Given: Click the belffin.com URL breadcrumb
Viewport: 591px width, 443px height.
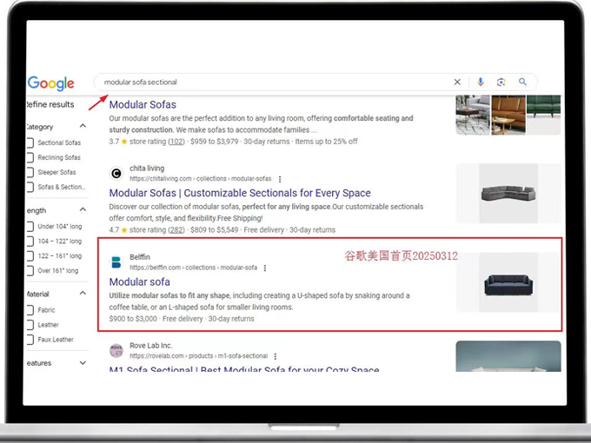Looking at the screenshot, I should (193, 268).
